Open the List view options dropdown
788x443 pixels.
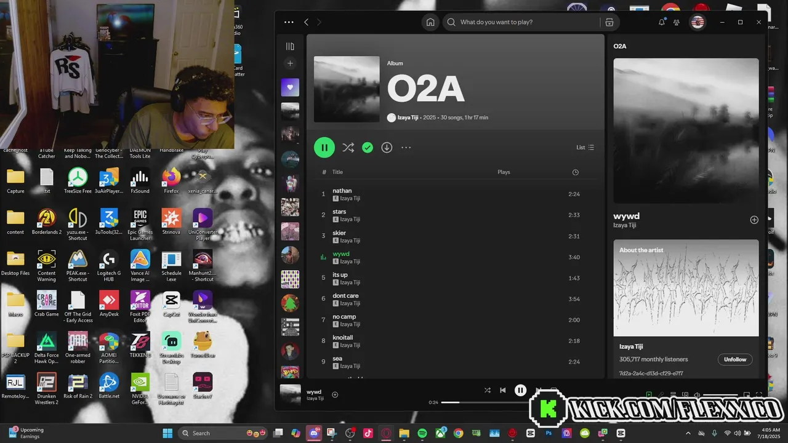click(x=585, y=148)
